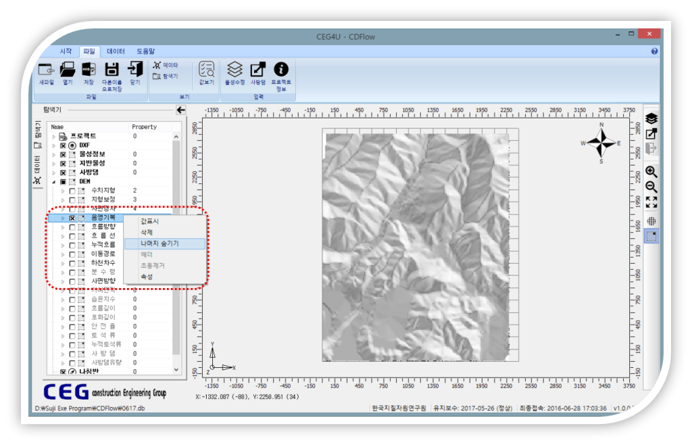Enable the 수치지형 checkbox
Viewport: 692px width, 445px height.
click(x=72, y=191)
